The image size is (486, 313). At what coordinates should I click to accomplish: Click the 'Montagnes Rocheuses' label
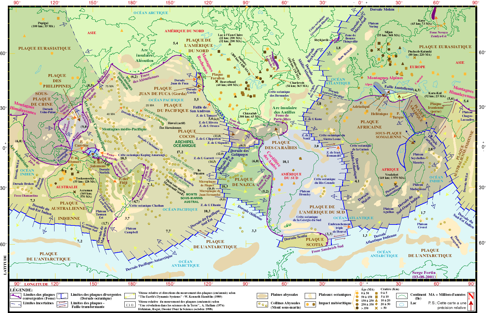205,63
